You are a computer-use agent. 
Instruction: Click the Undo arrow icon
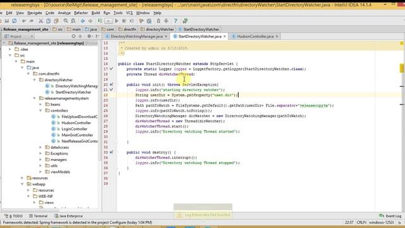(24, 21)
